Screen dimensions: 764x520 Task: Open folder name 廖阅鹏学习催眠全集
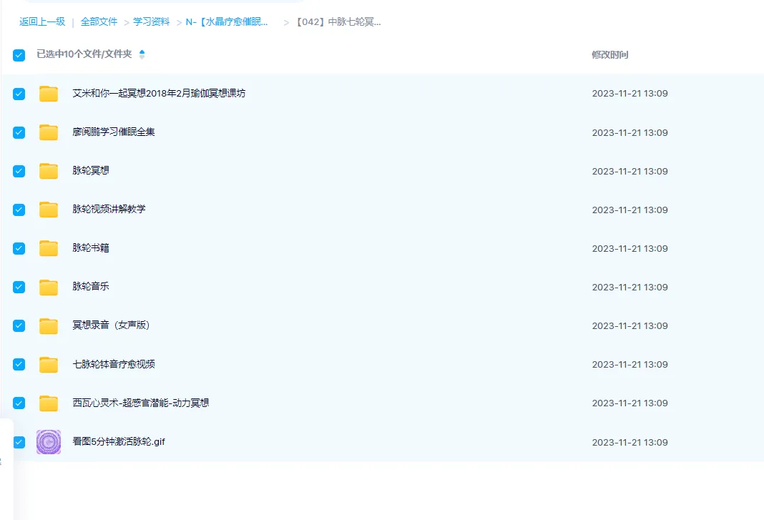(x=114, y=132)
